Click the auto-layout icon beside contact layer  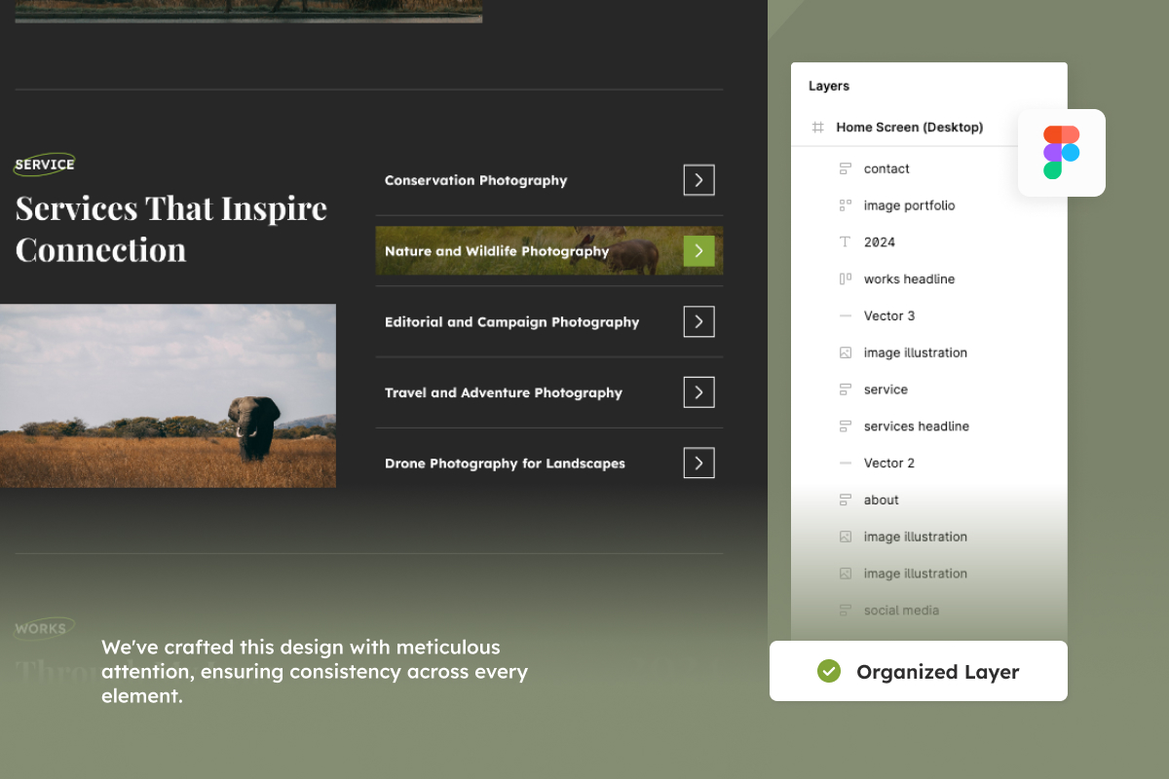tap(846, 168)
